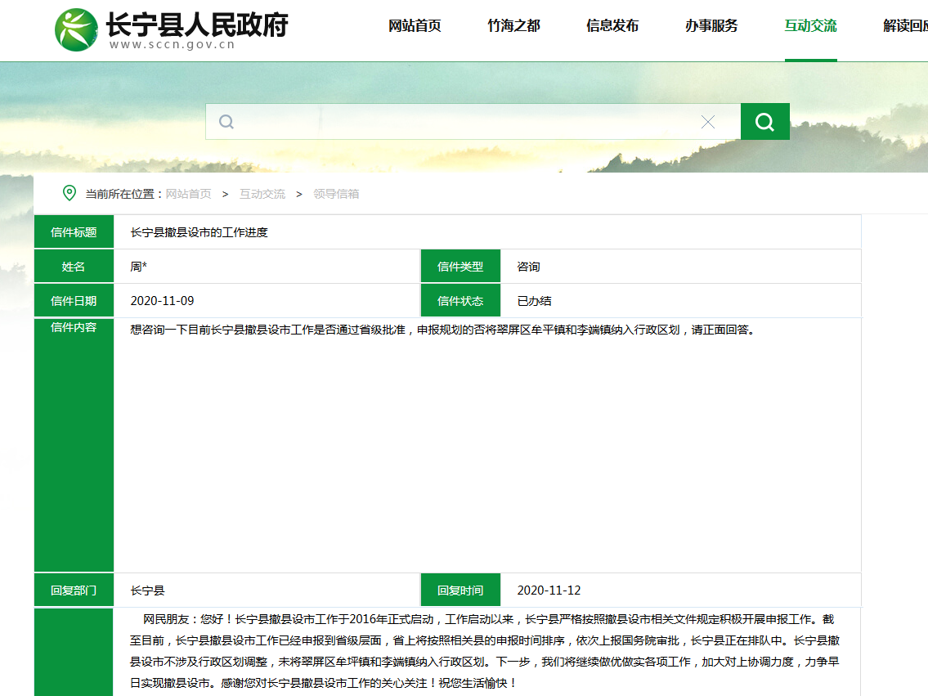Open the 竹海之都 navigation menu item
The image size is (928, 696).
click(513, 26)
